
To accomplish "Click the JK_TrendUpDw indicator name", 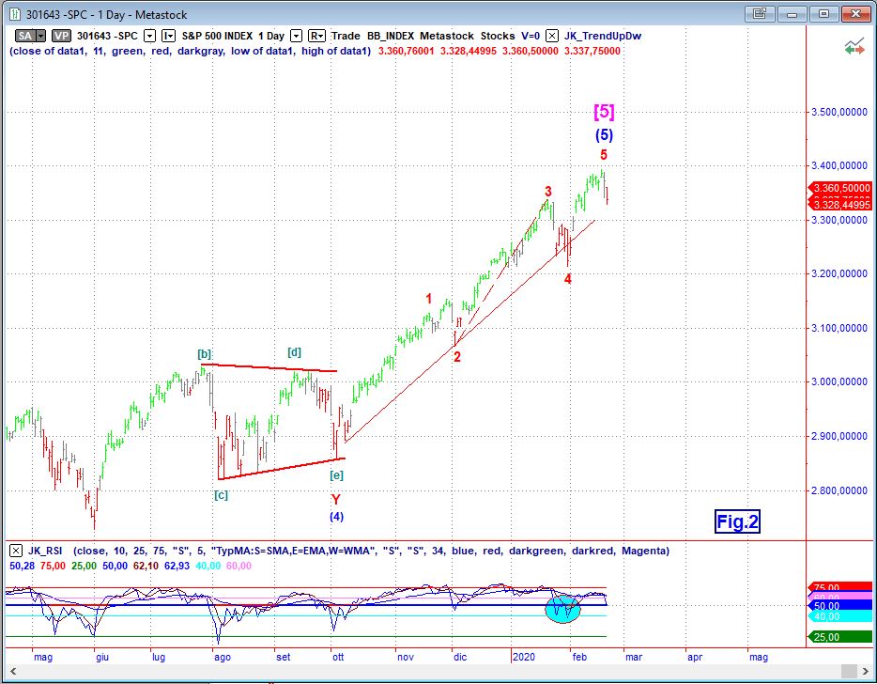I will tap(603, 36).
